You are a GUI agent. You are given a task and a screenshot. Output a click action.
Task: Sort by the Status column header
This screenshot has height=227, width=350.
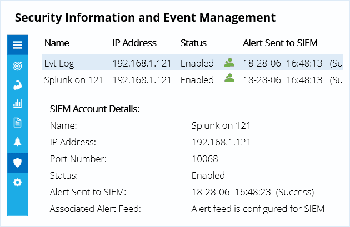[193, 43]
